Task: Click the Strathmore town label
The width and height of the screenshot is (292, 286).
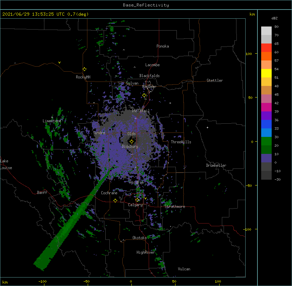Action: coord(175,207)
